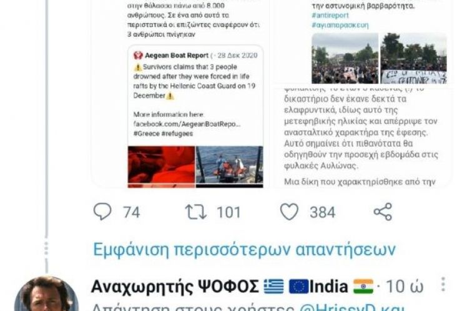Expand replies via Εμφάνιση περισσότερων απαντήσεων
The height and width of the screenshot is (311, 467).
(x=245, y=249)
